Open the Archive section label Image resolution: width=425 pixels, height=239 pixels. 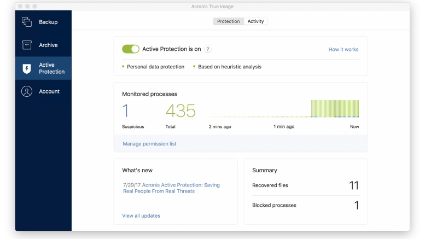click(x=48, y=45)
